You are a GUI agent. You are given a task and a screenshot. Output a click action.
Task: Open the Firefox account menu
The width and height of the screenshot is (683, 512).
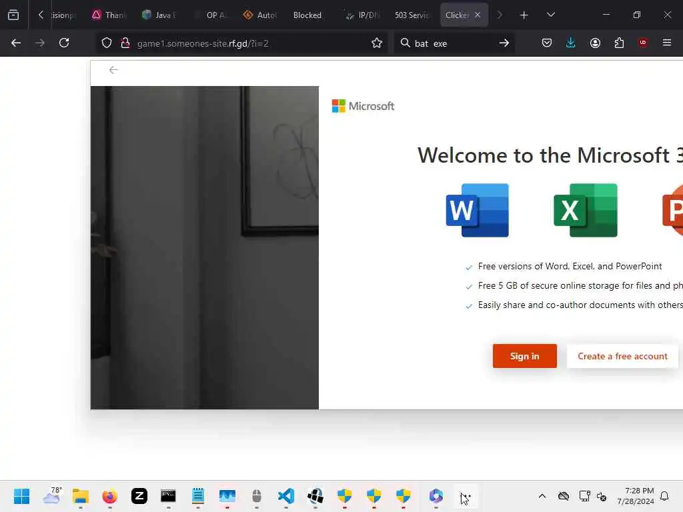pyautogui.click(x=595, y=43)
